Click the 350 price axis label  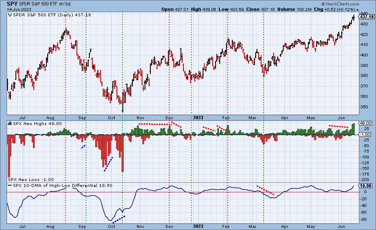coord(364,107)
